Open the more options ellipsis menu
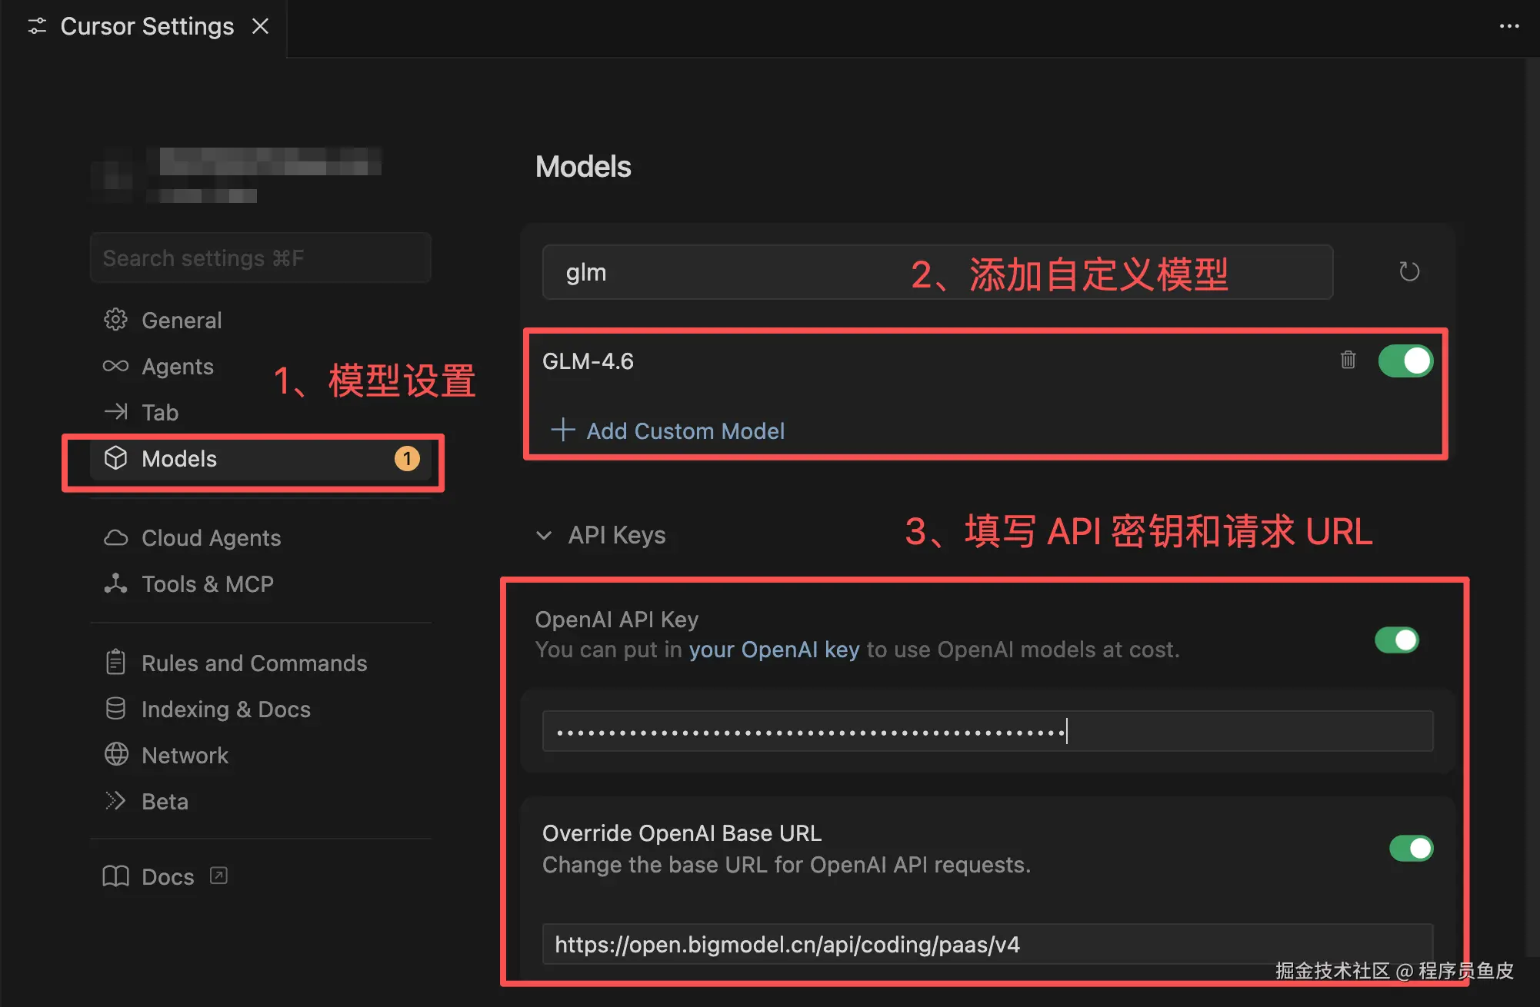The image size is (1540, 1007). point(1508,26)
